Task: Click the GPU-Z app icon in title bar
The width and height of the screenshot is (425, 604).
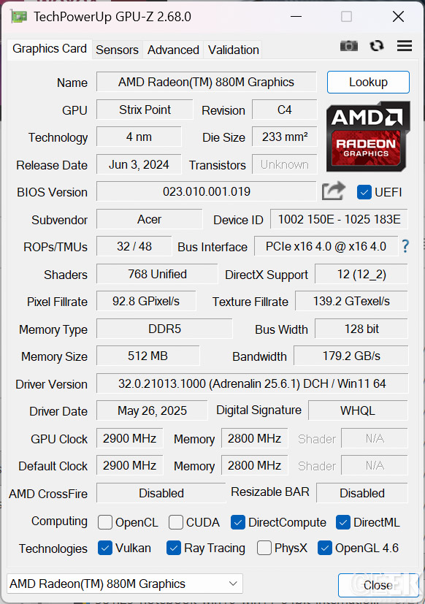Action: pyautogui.click(x=19, y=17)
